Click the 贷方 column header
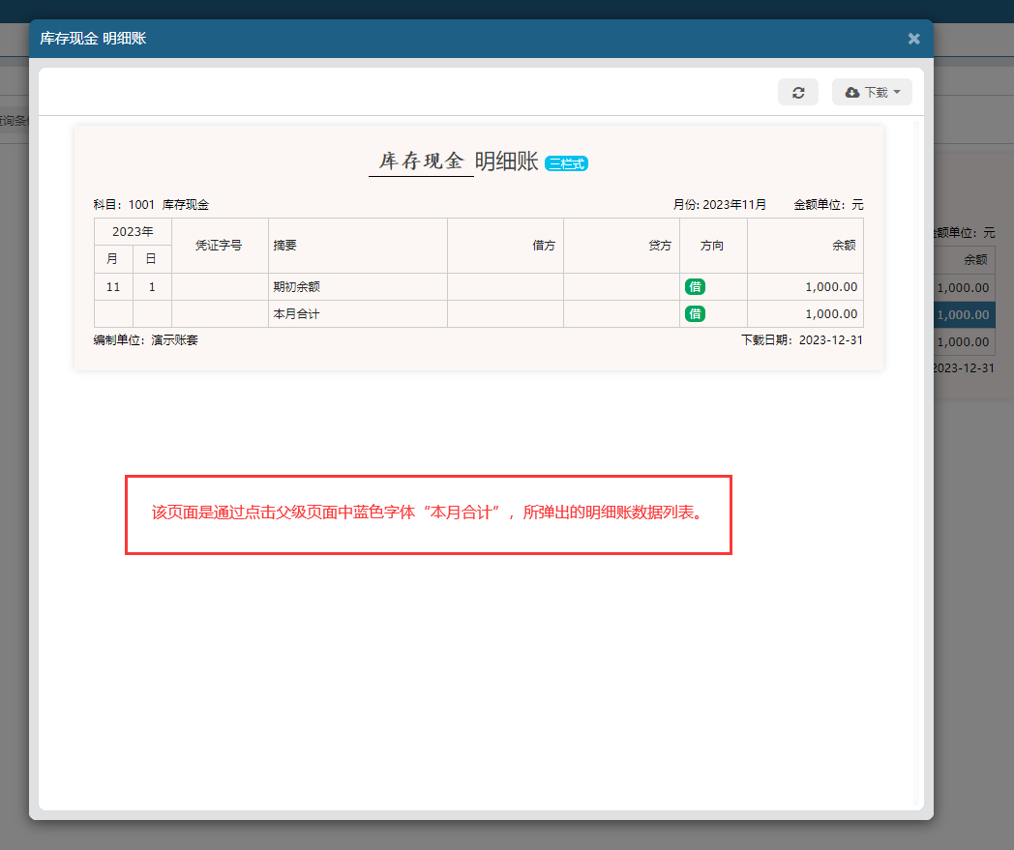 point(621,246)
